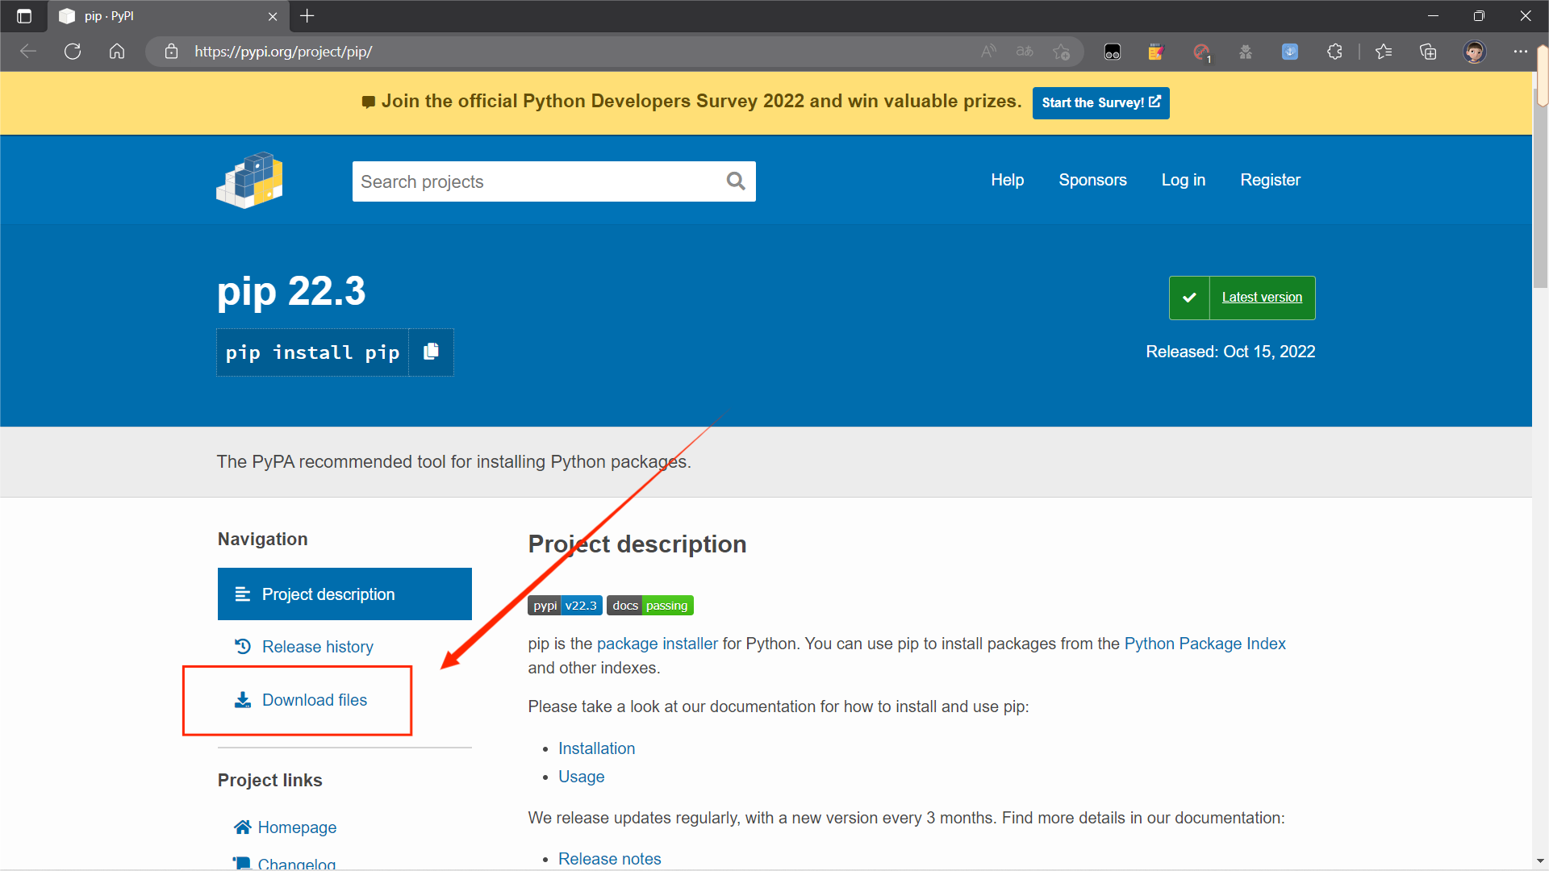Click the read aloud icon
The image size is (1549, 871).
point(988,52)
